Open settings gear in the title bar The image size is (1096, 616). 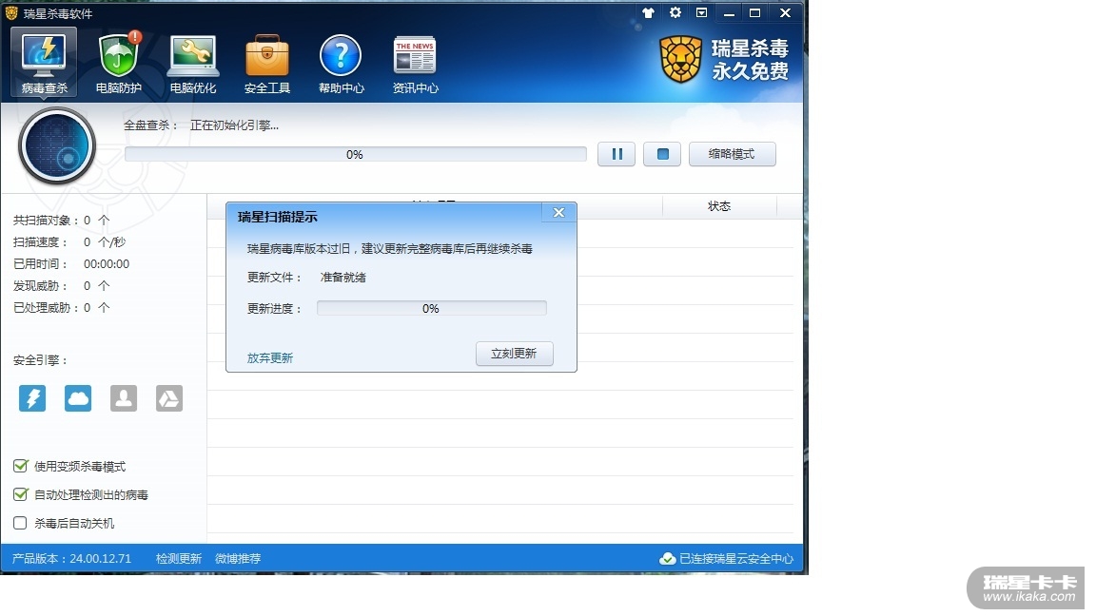[675, 12]
